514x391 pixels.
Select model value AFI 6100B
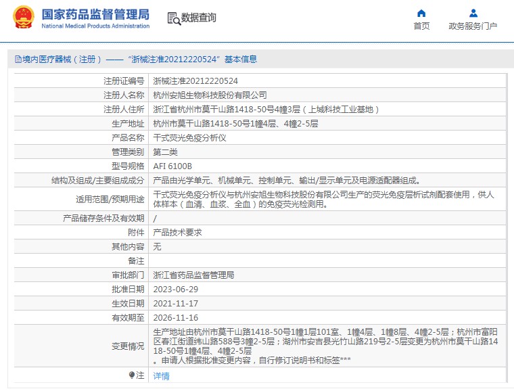point(172,166)
